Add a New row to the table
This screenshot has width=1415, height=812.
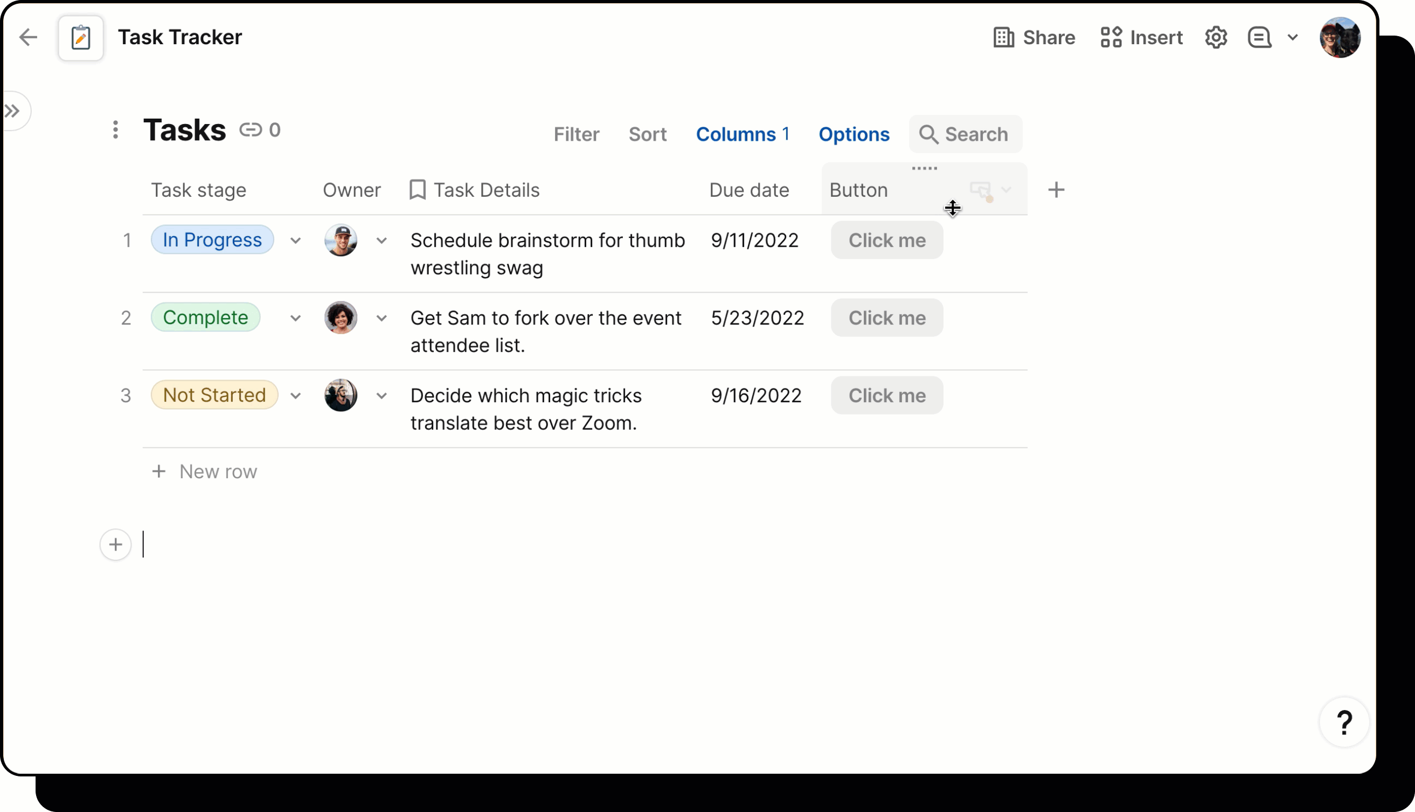pyautogui.click(x=205, y=471)
